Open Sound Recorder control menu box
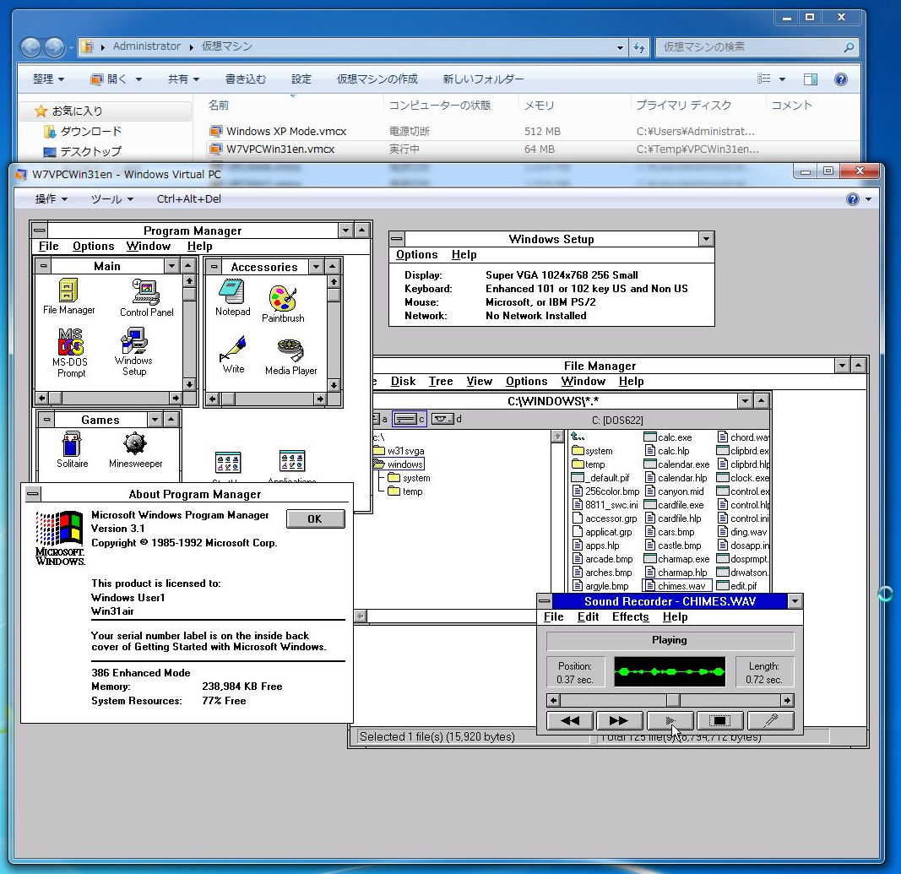 (x=544, y=601)
